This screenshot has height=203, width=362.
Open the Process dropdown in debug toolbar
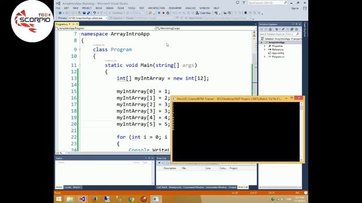pos(88,18)
